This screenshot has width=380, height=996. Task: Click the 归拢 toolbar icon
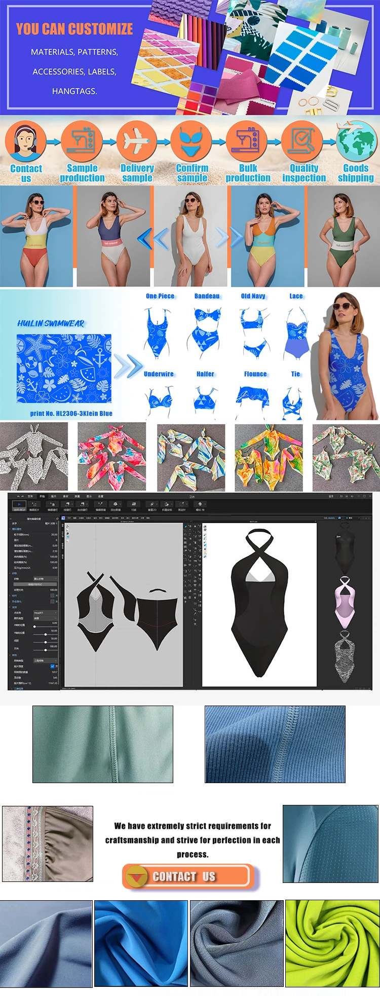[x=133, y=505]
